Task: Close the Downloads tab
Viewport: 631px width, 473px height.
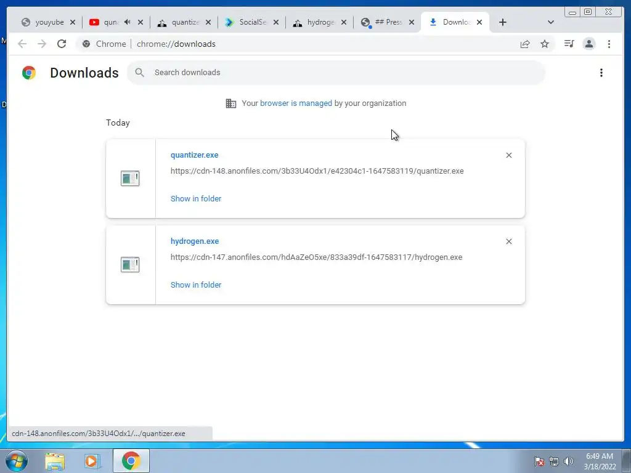Action: [479, 22]
